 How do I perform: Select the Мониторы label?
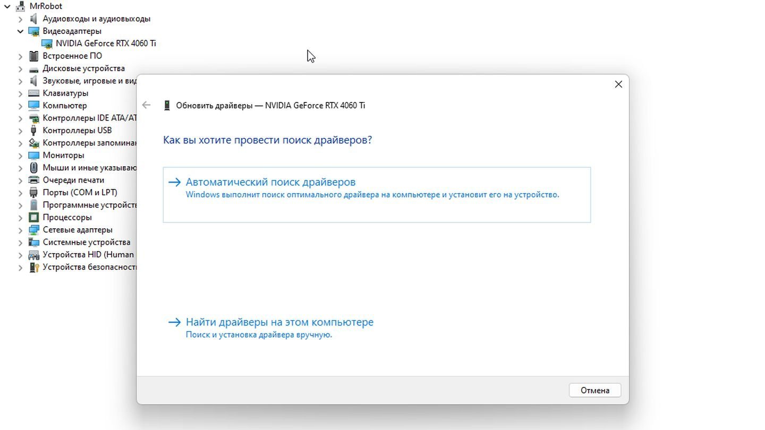coord(63,156)
